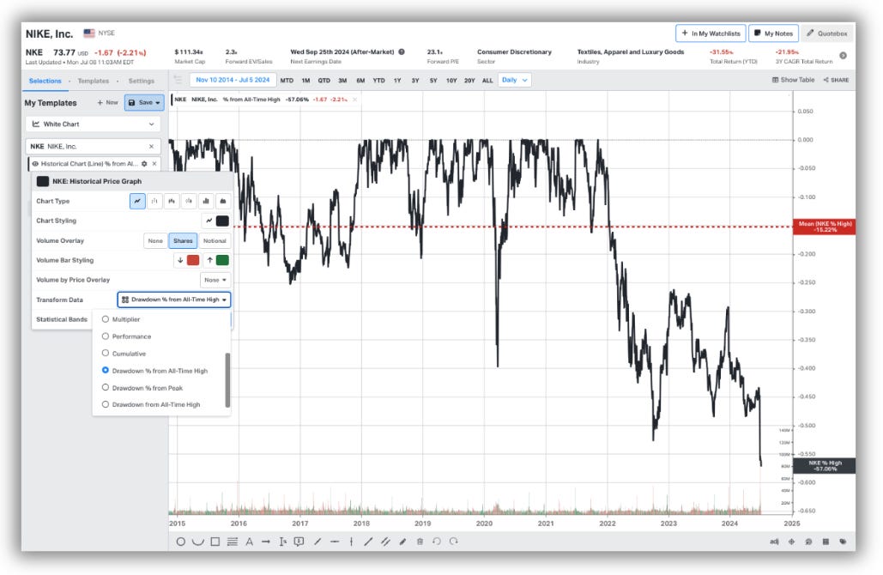Create a New template
The image size is (883, 575).
pyautogui.click(x=107, y=102)
